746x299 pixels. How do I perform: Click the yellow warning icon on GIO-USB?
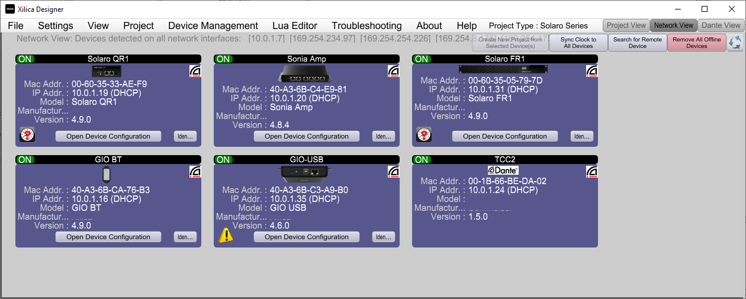(226, 235)
